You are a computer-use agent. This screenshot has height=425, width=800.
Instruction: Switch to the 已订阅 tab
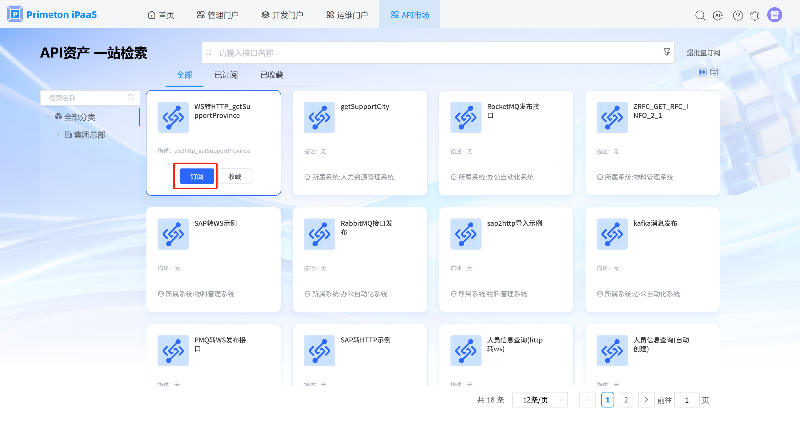click(x=226, y=75)
